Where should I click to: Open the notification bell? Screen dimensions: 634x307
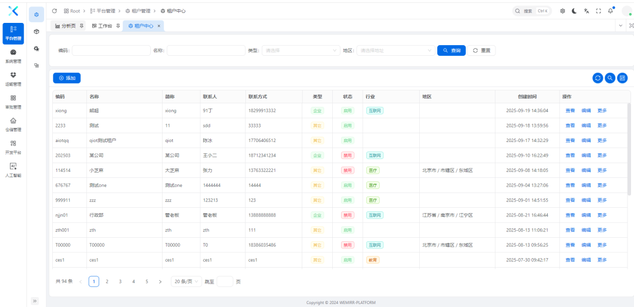click(611, 11)
